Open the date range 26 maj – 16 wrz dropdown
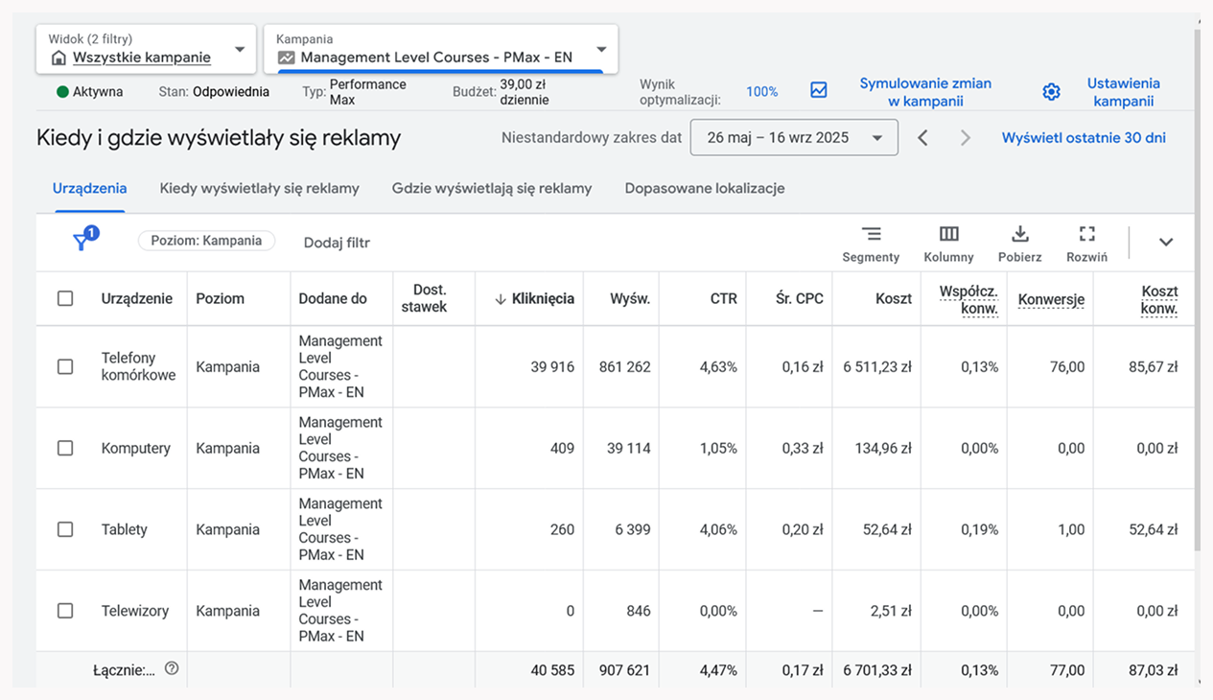The width and height of the screenshot is (1213, 700). [793, 138]
